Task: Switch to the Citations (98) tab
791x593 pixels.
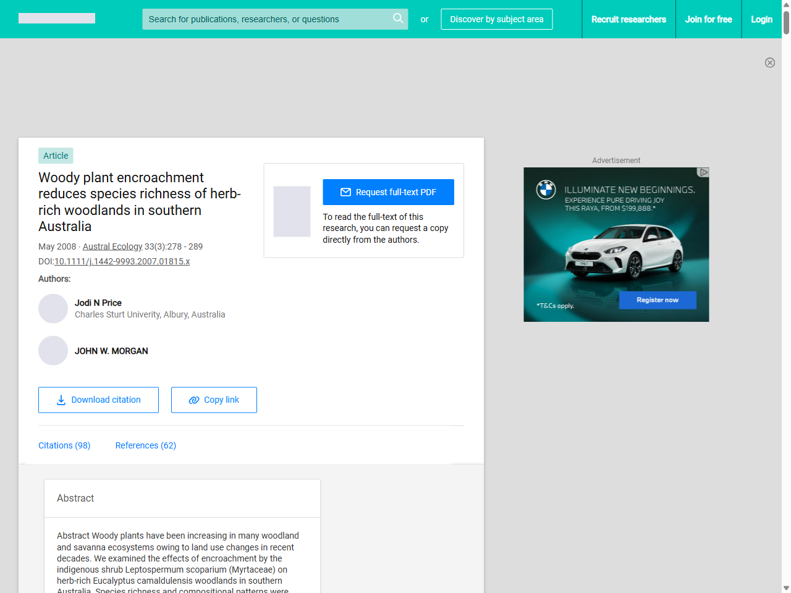Action: 64,445
